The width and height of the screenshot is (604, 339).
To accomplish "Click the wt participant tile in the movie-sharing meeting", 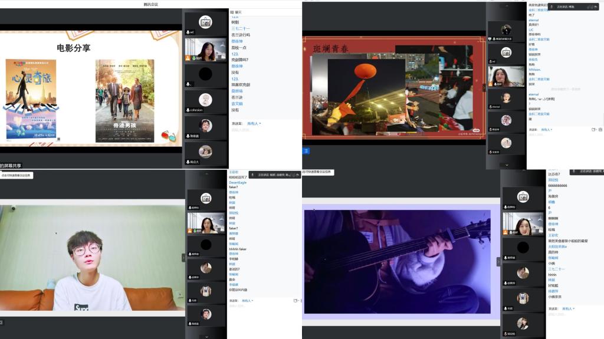I will click(205, 24).
